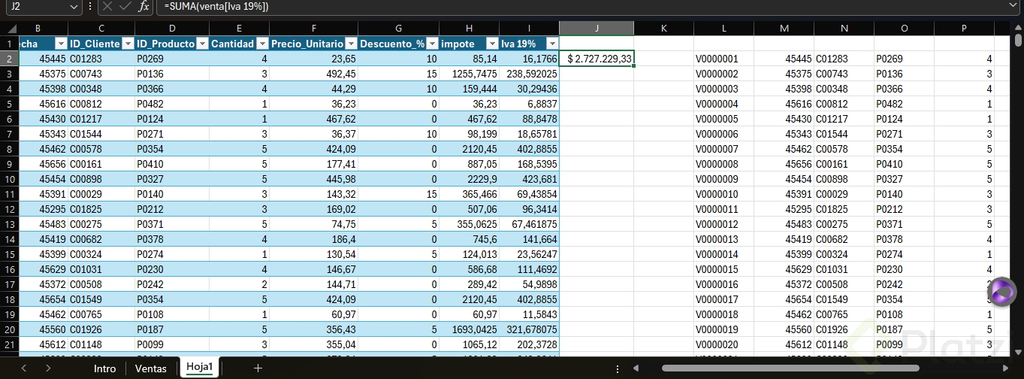The width and height of the screenshot is (1024, 379).
Task: Click the price cell 186,4
Action: pos(313,239)
